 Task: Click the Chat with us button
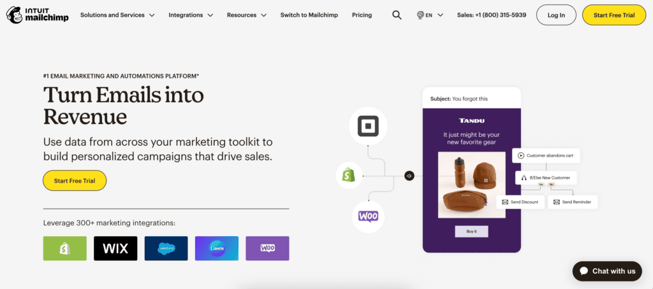coord(607,271)
